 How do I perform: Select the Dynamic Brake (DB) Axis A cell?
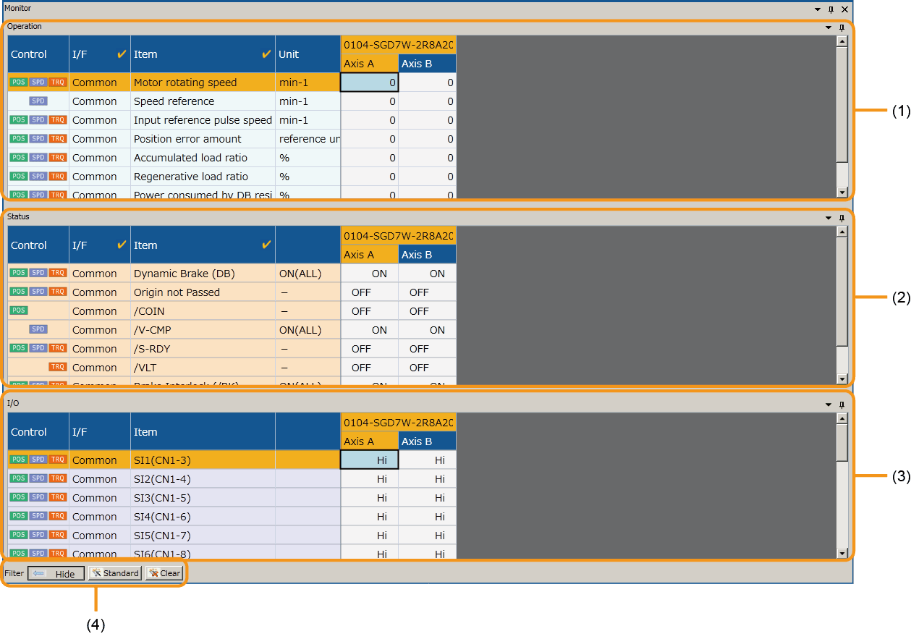(x=370, y=274)
